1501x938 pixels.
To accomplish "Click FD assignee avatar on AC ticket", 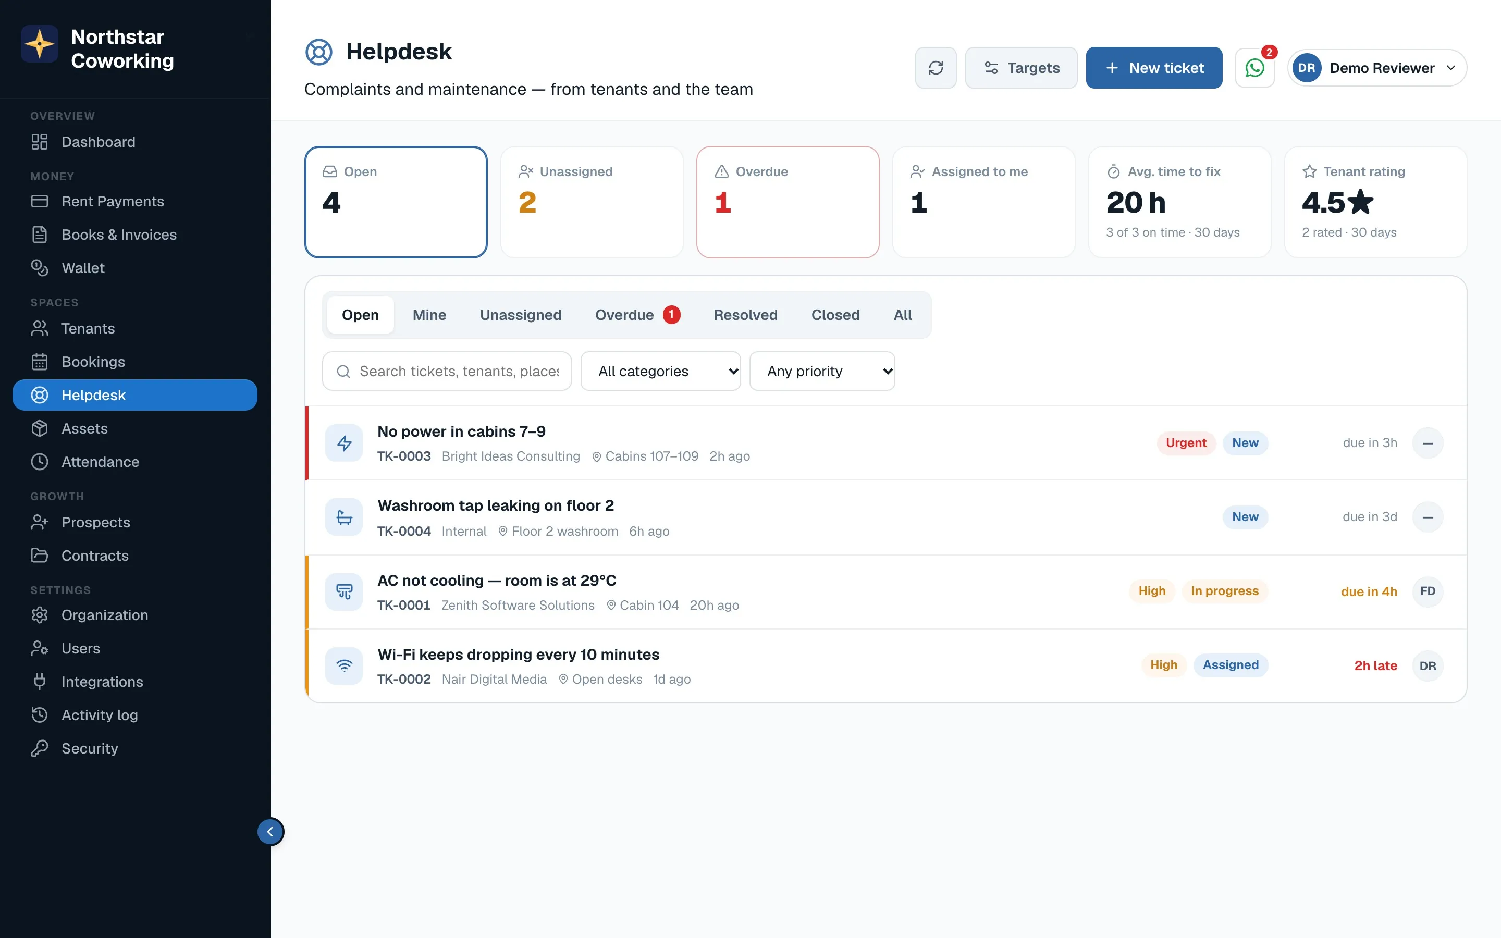I will coord(1427,591).
